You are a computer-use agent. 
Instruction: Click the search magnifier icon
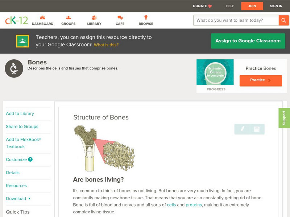point(284,20)
